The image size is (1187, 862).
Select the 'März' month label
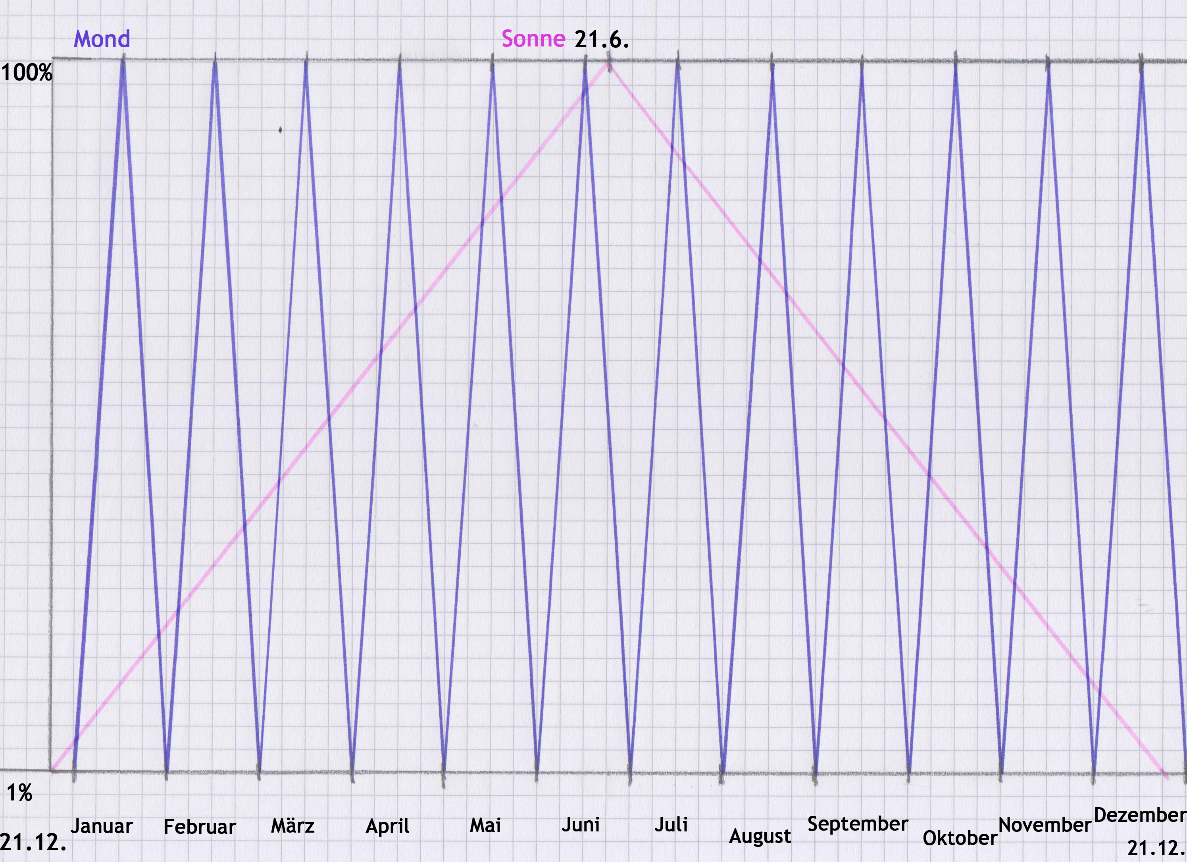[x=292, y=826]
